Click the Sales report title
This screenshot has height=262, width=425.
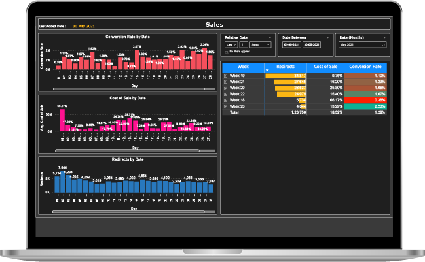[x=214, y=25]
